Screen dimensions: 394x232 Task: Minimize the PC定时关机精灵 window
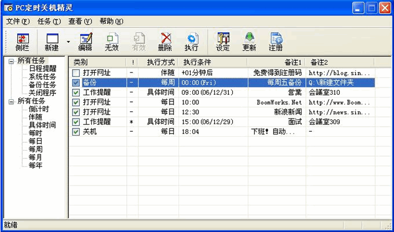(359, 8)
